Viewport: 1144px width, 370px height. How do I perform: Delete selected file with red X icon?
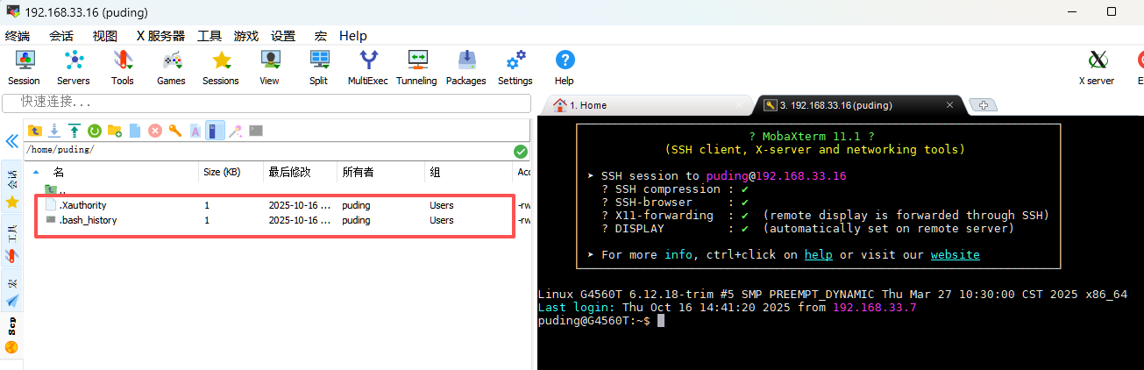click(x=155, y=131)
